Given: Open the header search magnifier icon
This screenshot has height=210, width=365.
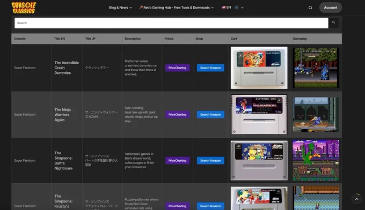Looking at the screenshot, I should pos(310,7).
